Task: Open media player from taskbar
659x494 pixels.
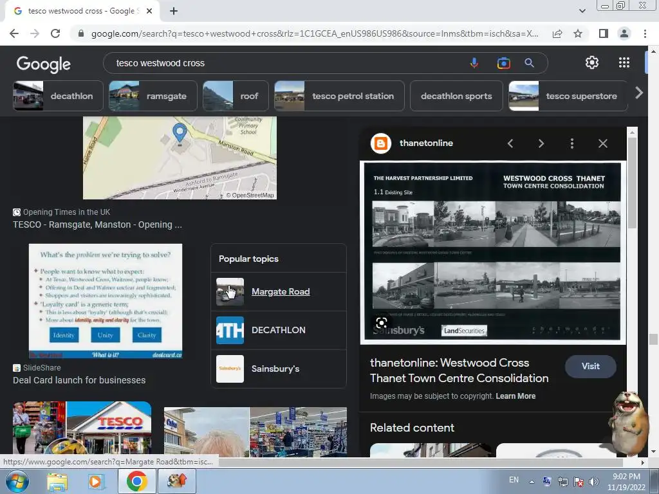Action: pyautogui.click(x=95, y=481)
